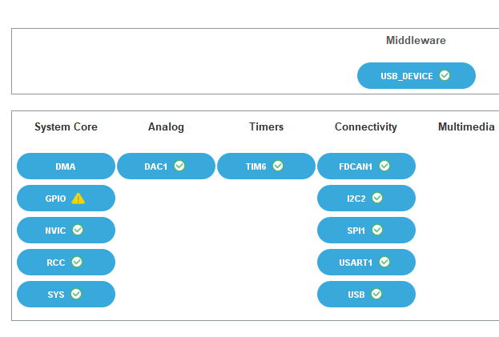Select the SPI1 peripheral button
This screenshot has height=337, width=499.
pos(366,231)
